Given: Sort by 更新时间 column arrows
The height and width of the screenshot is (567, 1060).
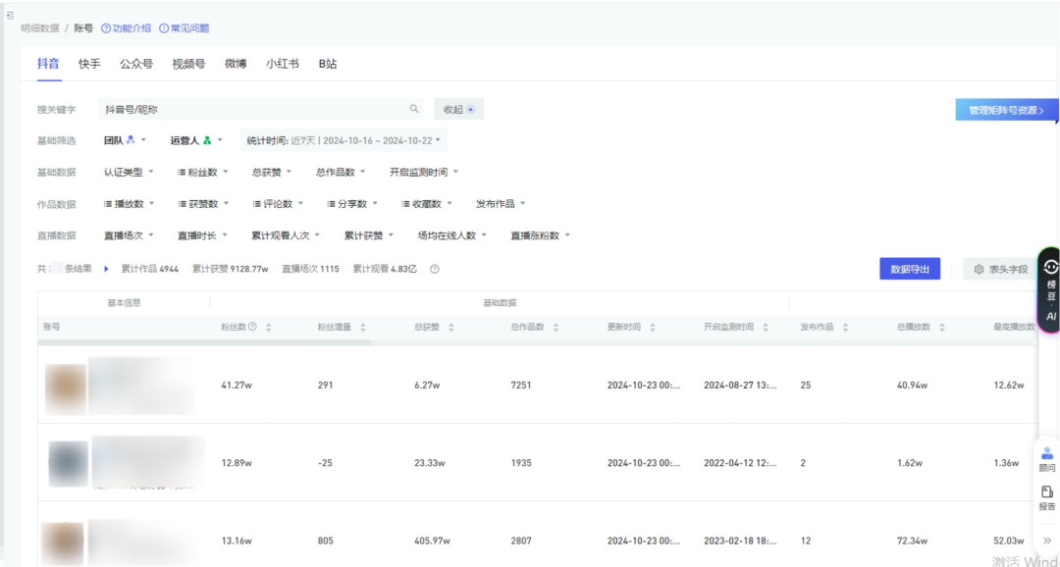Looking at the screenshot, I should pos(653,327).
